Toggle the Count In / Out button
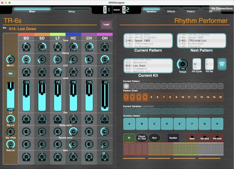 [x=142, y=138]
